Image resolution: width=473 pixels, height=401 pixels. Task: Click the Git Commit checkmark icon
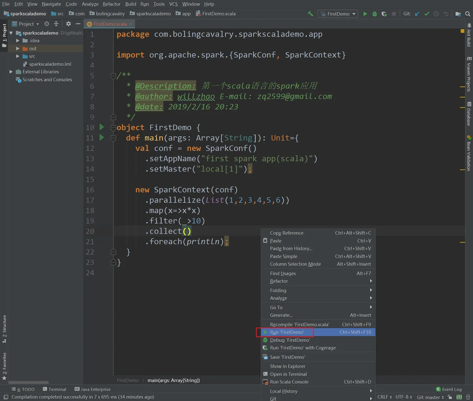click(427, 14)
